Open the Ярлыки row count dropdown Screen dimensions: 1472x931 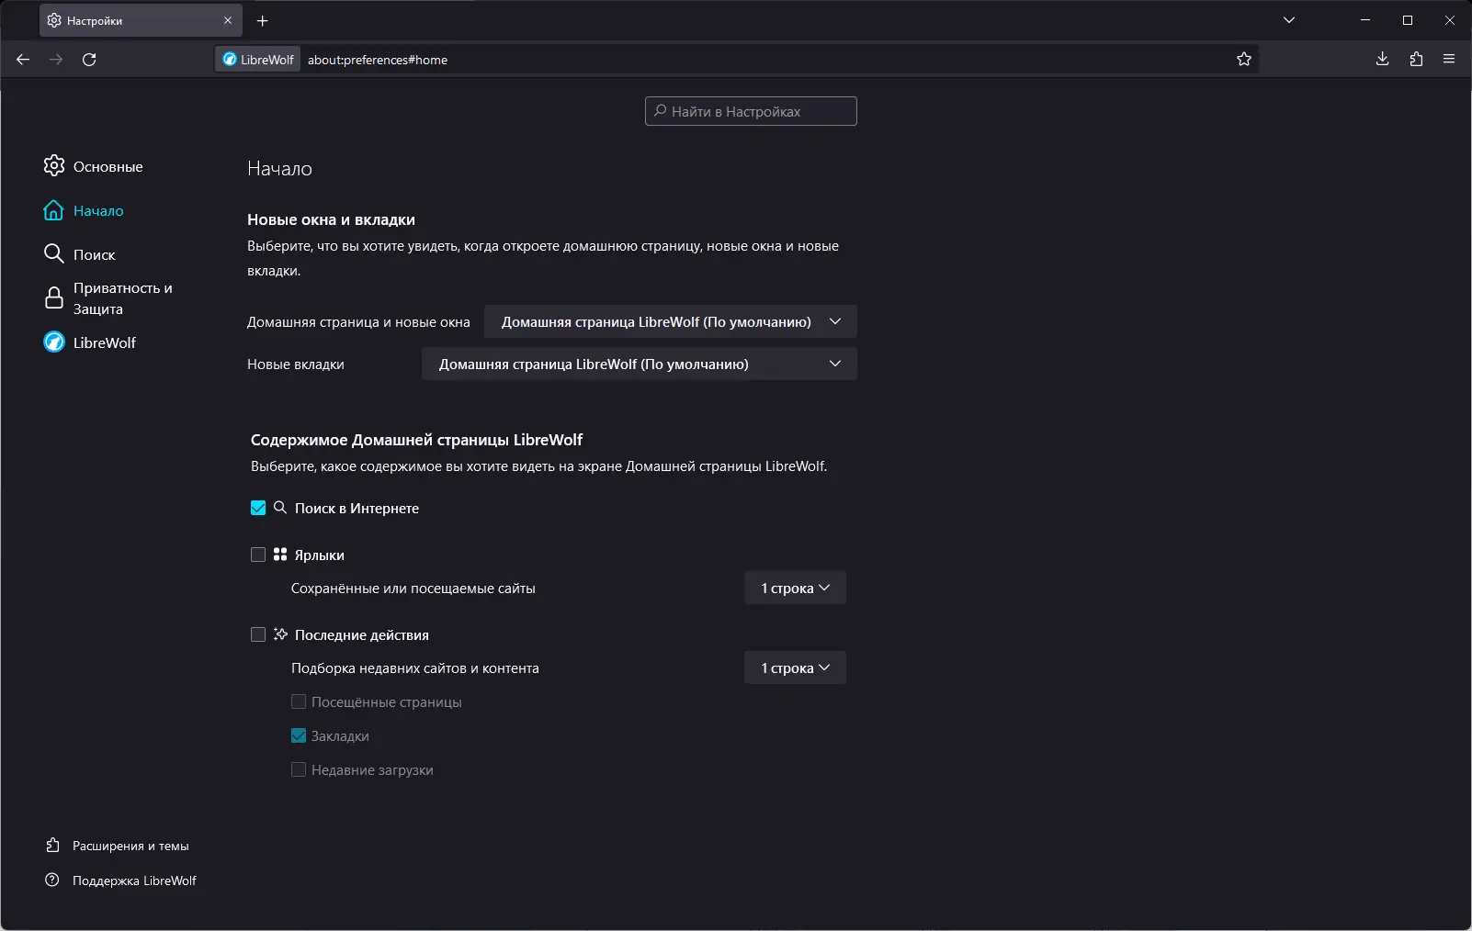pyautogui.click(x=795, y=589)
